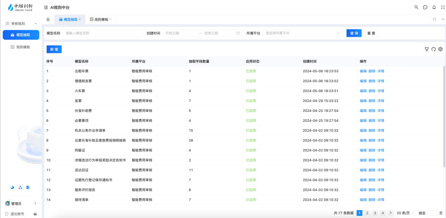The image size is (446, 218).
Task: View details of 火车票 row
Action: coord(381,91)
